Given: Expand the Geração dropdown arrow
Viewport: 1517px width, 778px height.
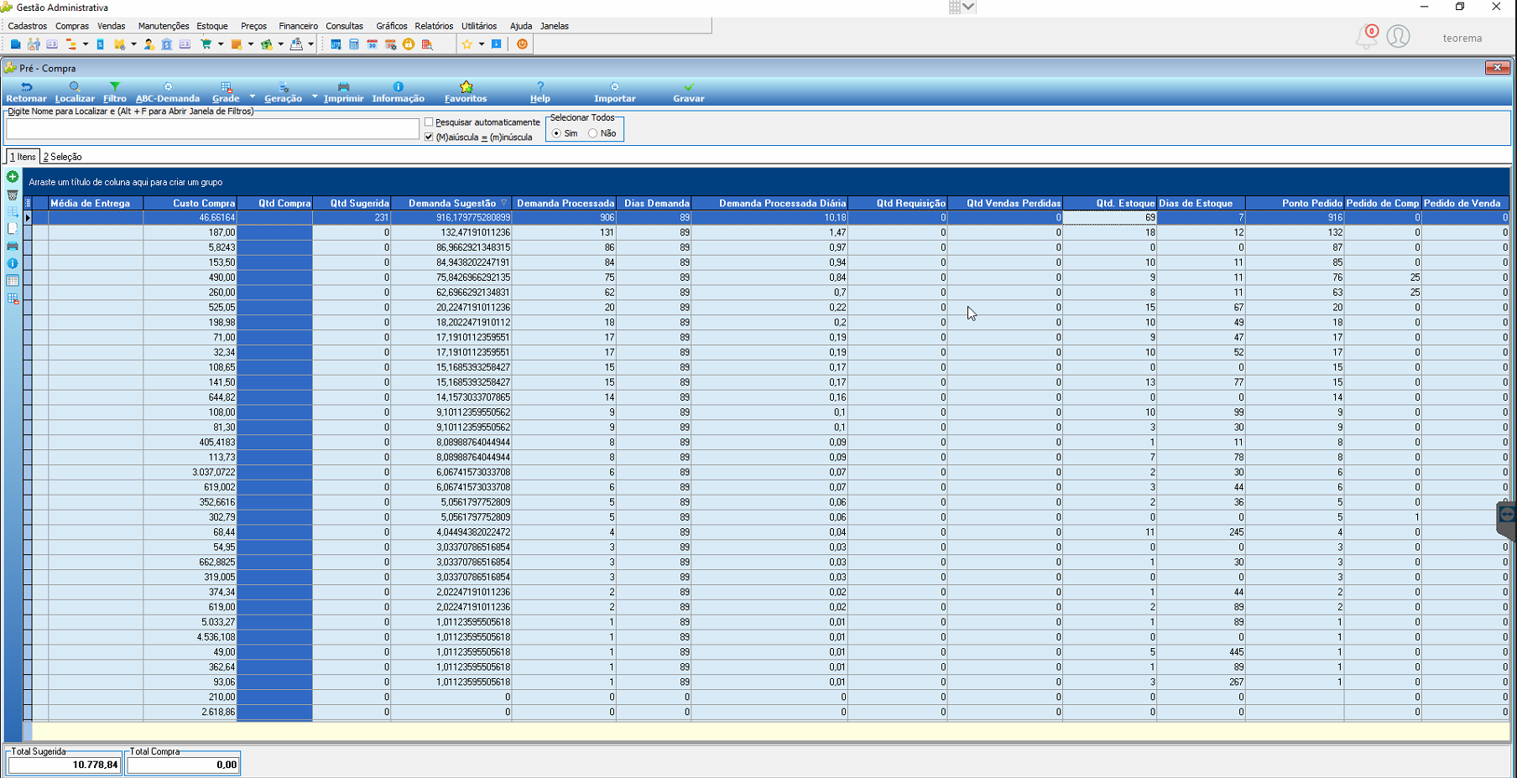Looking at the screenshot, I should tap(315, 96).
